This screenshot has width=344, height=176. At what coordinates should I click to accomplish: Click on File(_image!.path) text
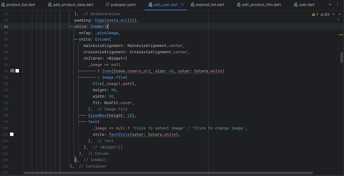(113, 84)
